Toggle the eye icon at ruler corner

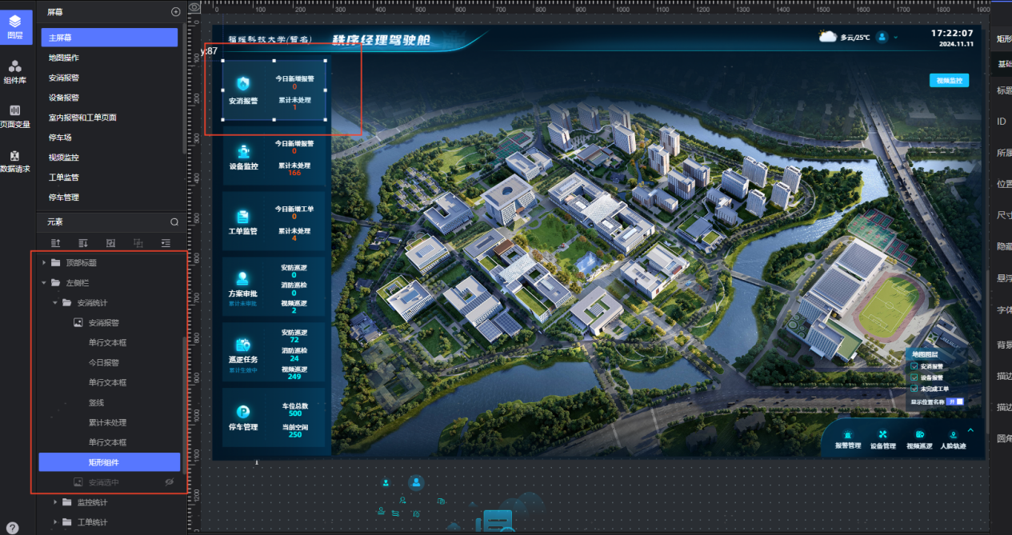coord(194,7)
